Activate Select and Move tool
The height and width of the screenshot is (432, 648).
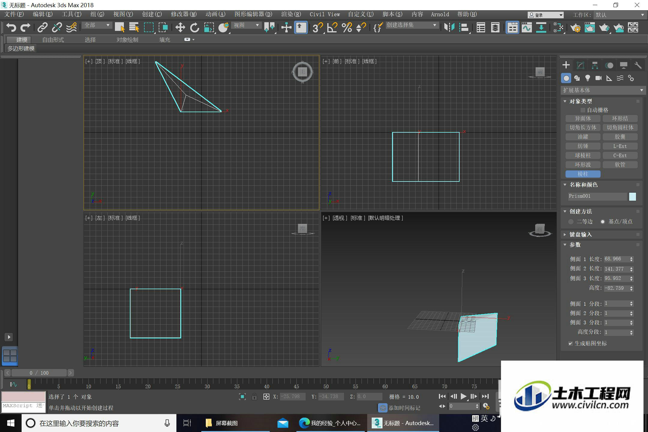[180, 28]
